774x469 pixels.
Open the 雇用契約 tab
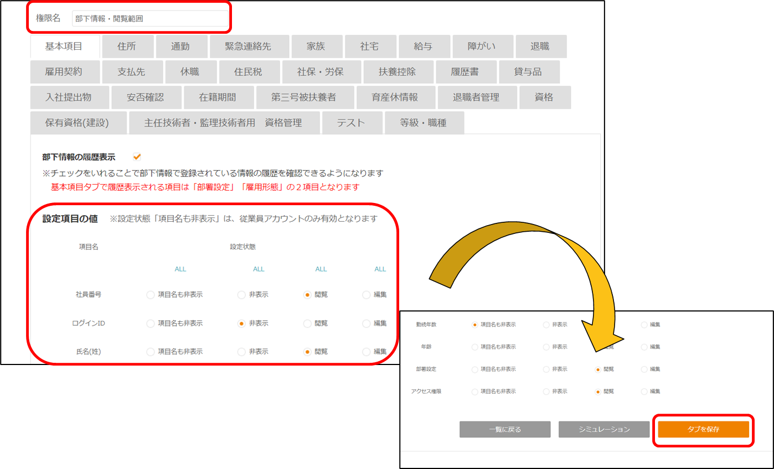click(64, 72)
